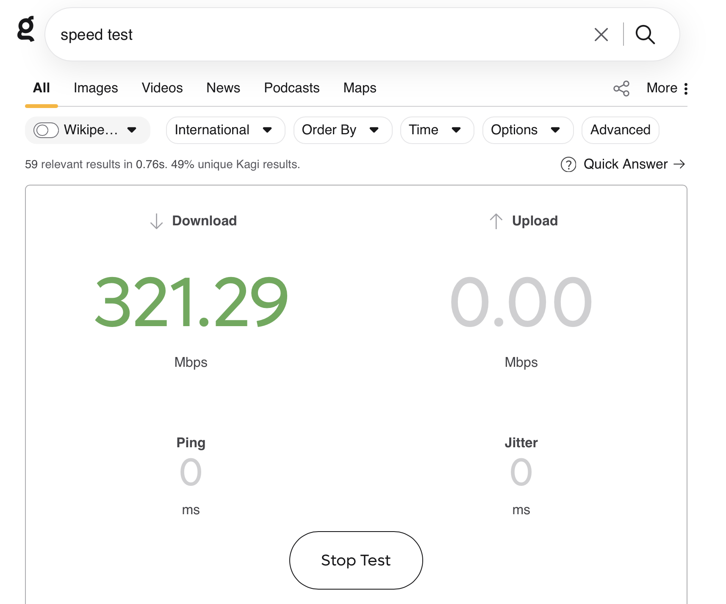Open the More three-dots menu
726x604 pixels.
pos(685,89)
